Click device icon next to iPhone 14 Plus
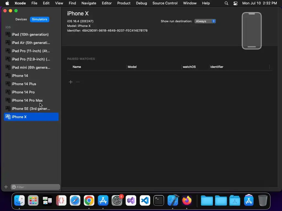The image size is (282, 211). click(8, 84)
